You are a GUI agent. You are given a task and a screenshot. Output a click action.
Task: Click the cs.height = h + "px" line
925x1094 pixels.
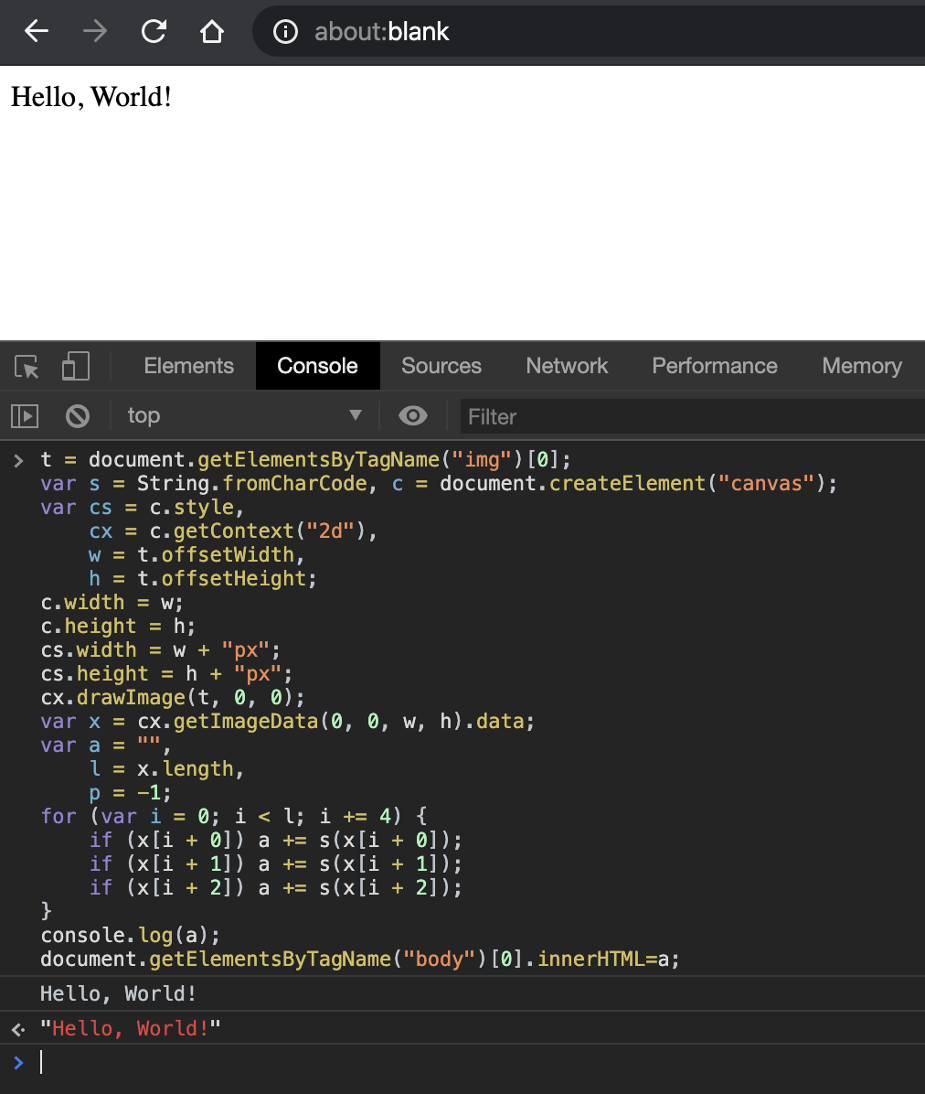pyautogui.click(x=166, y=673)
